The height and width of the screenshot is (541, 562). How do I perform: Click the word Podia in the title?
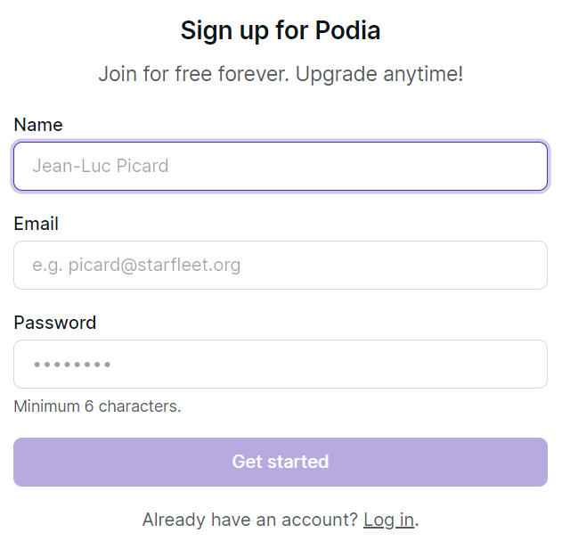347,30
